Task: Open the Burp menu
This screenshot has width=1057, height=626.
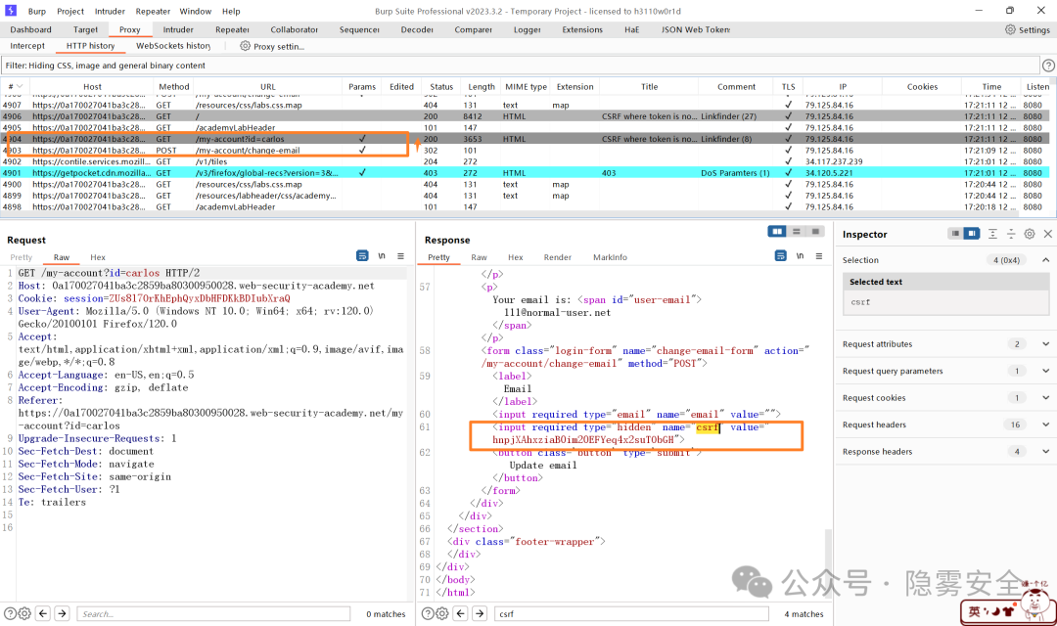Action: pyautogui.click(x=37, y=11)
